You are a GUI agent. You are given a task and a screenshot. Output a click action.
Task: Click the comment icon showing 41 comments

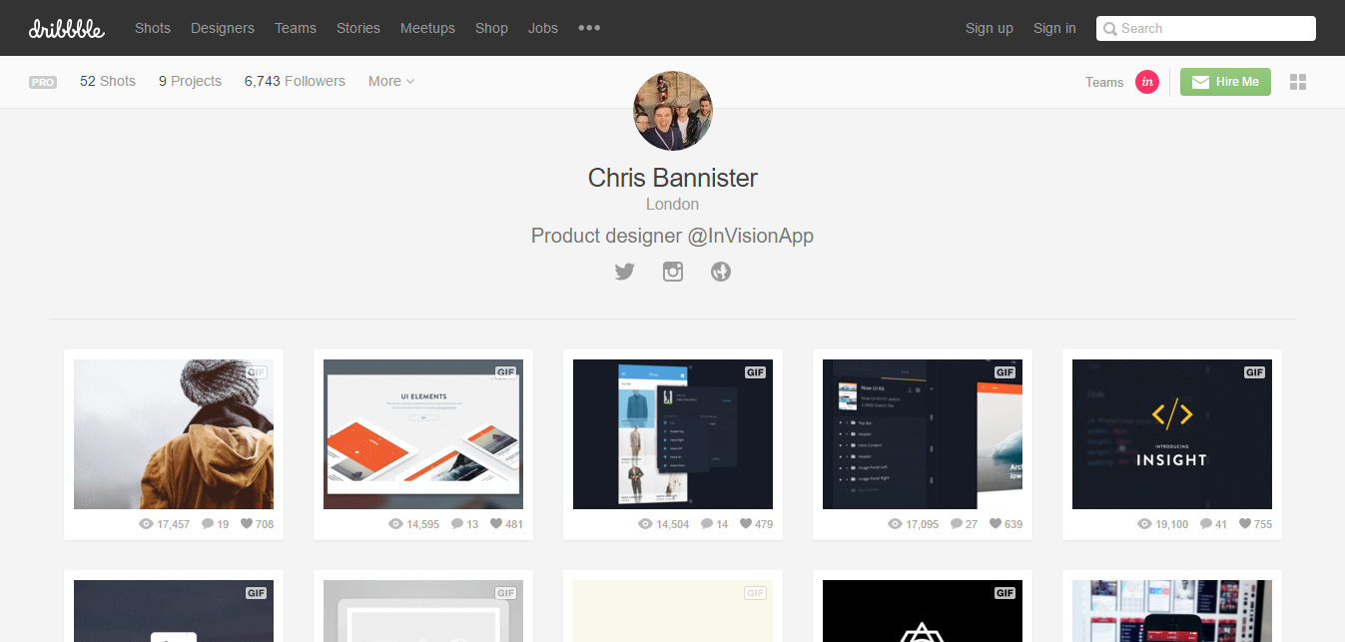coord(1206,523)
